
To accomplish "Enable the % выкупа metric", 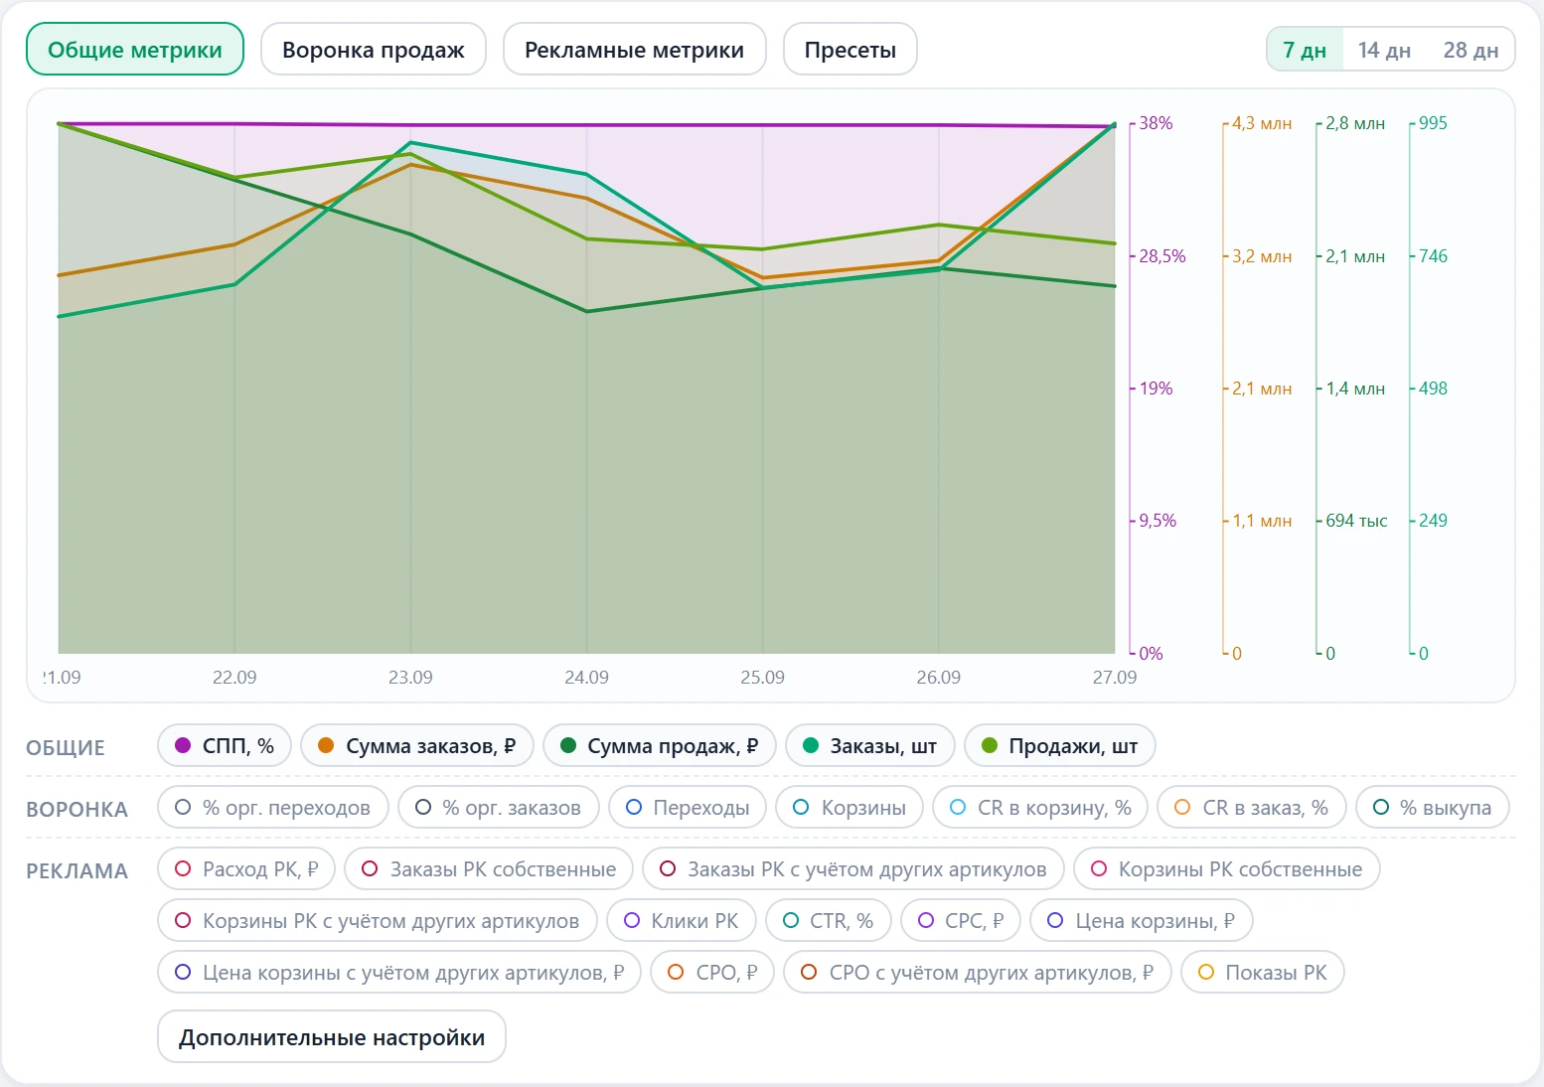I will [x=1433, y=807].
